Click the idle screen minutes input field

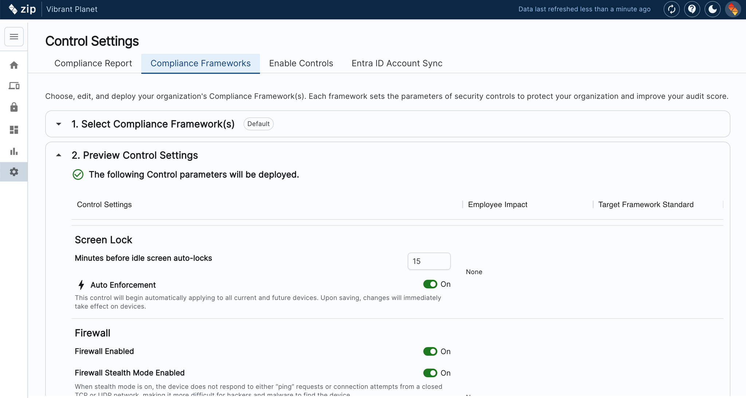[429, 261]
